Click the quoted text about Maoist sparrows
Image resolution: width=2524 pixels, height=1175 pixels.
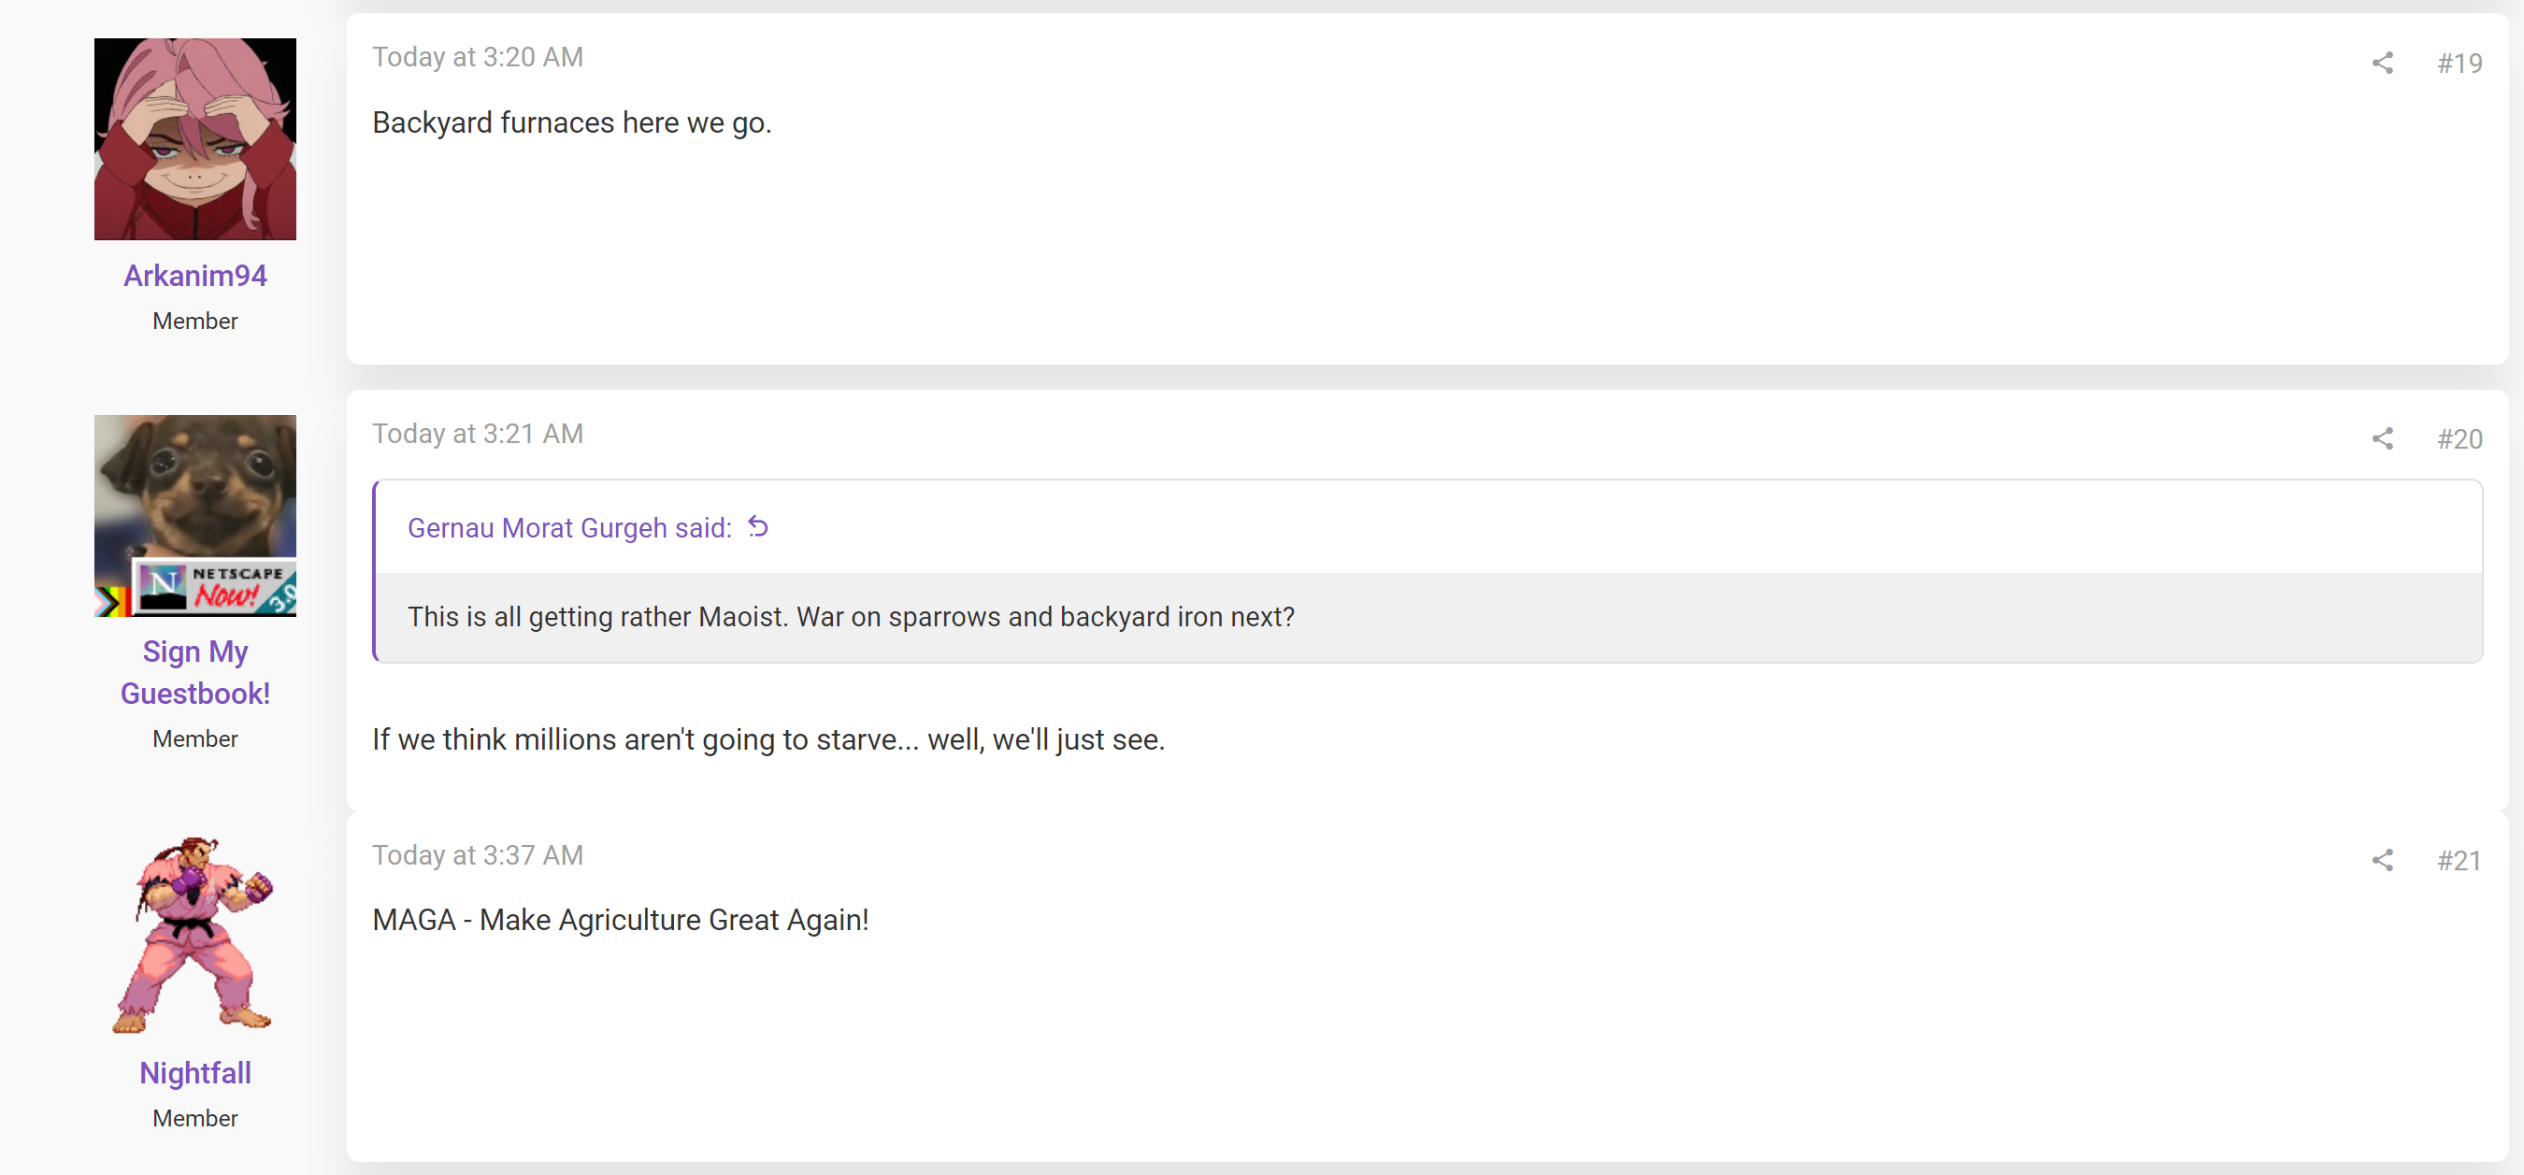click(x=851, y=616)
